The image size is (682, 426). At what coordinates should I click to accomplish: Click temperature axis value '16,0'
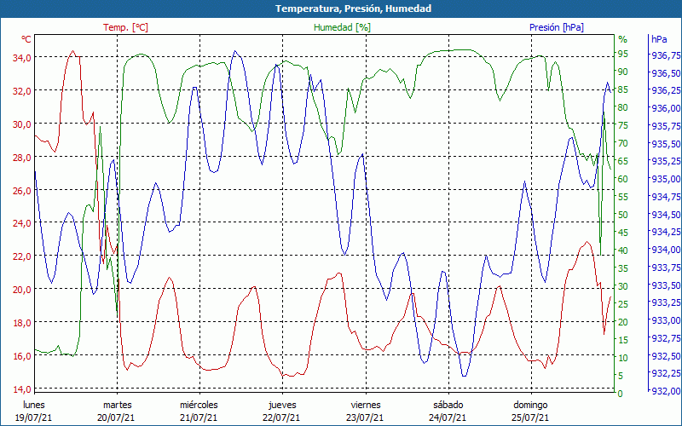click(21, 355)
